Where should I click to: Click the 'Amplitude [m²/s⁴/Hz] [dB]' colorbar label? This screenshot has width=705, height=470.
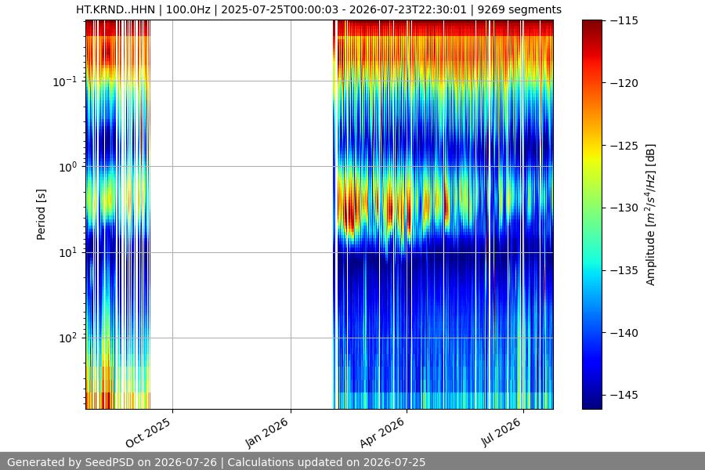pos(651,215)
